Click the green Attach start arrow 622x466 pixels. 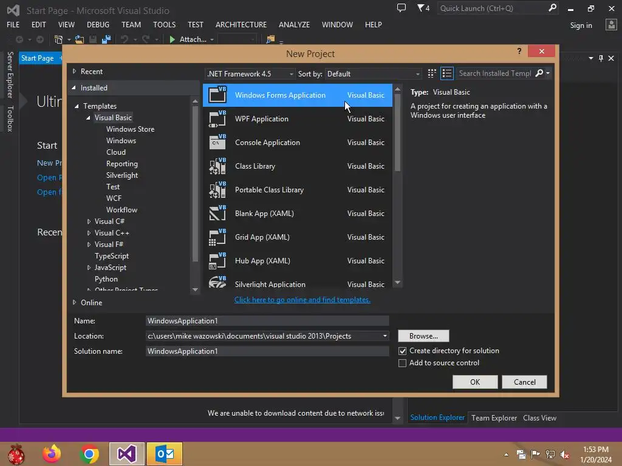172,39
